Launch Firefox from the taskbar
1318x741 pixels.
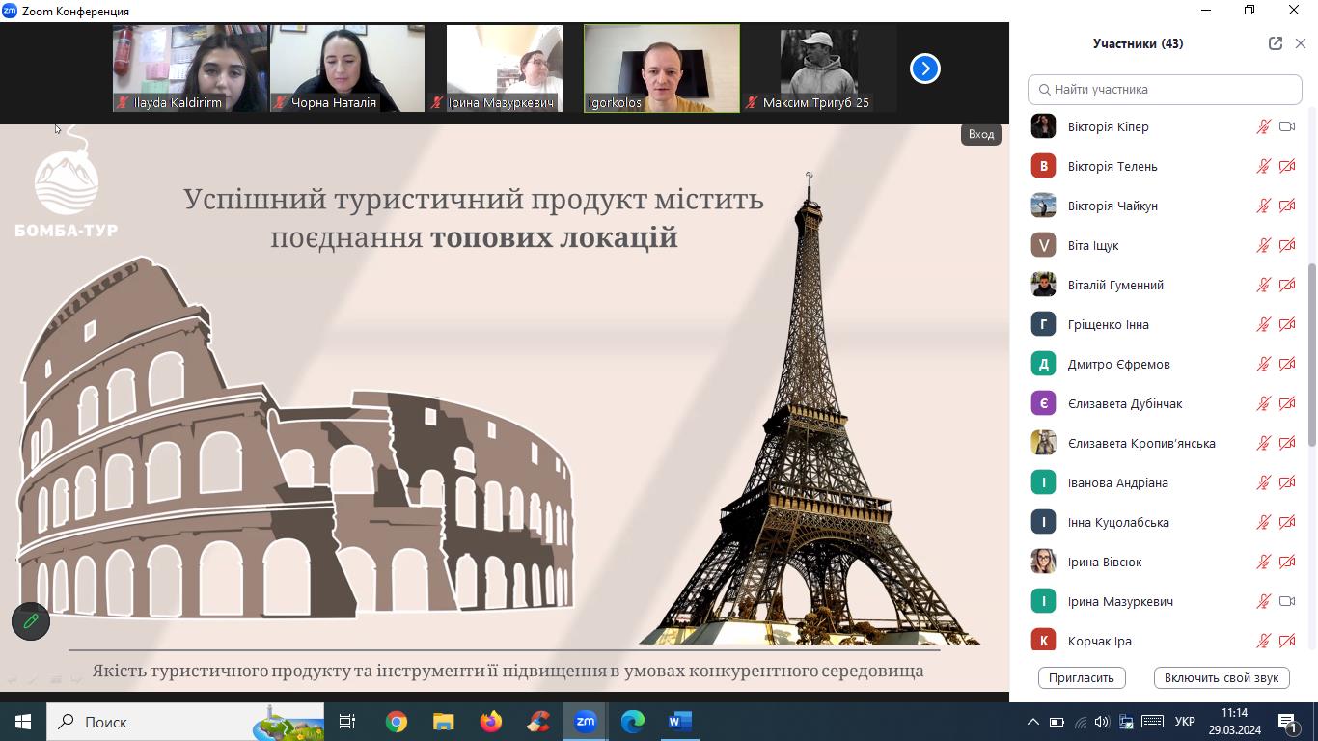(491, 722)
